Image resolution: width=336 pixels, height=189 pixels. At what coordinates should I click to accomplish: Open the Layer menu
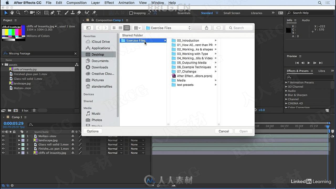click(96, 3)
